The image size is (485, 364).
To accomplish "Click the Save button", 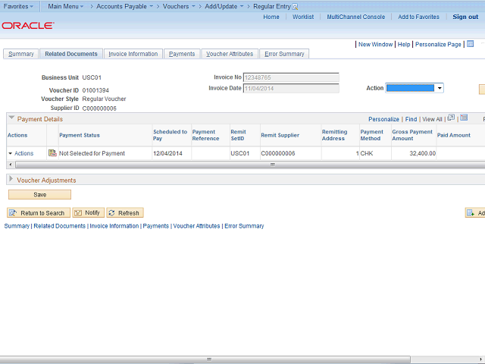I will click(39, 195).
